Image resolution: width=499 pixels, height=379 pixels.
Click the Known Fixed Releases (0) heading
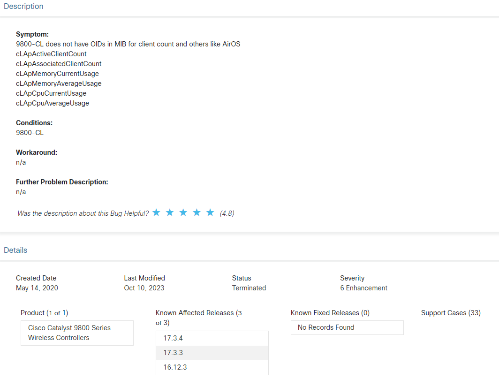(x=330, y=313)
